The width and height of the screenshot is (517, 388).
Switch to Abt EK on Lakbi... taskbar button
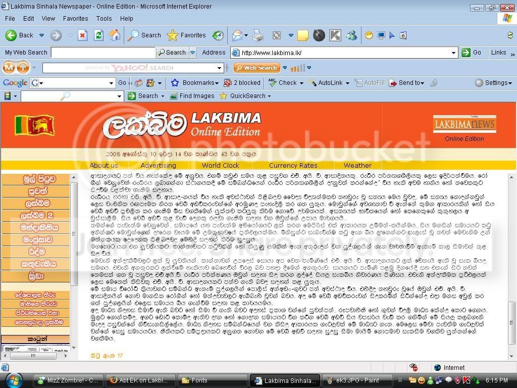pyautogui.click(x=140, y=380)
